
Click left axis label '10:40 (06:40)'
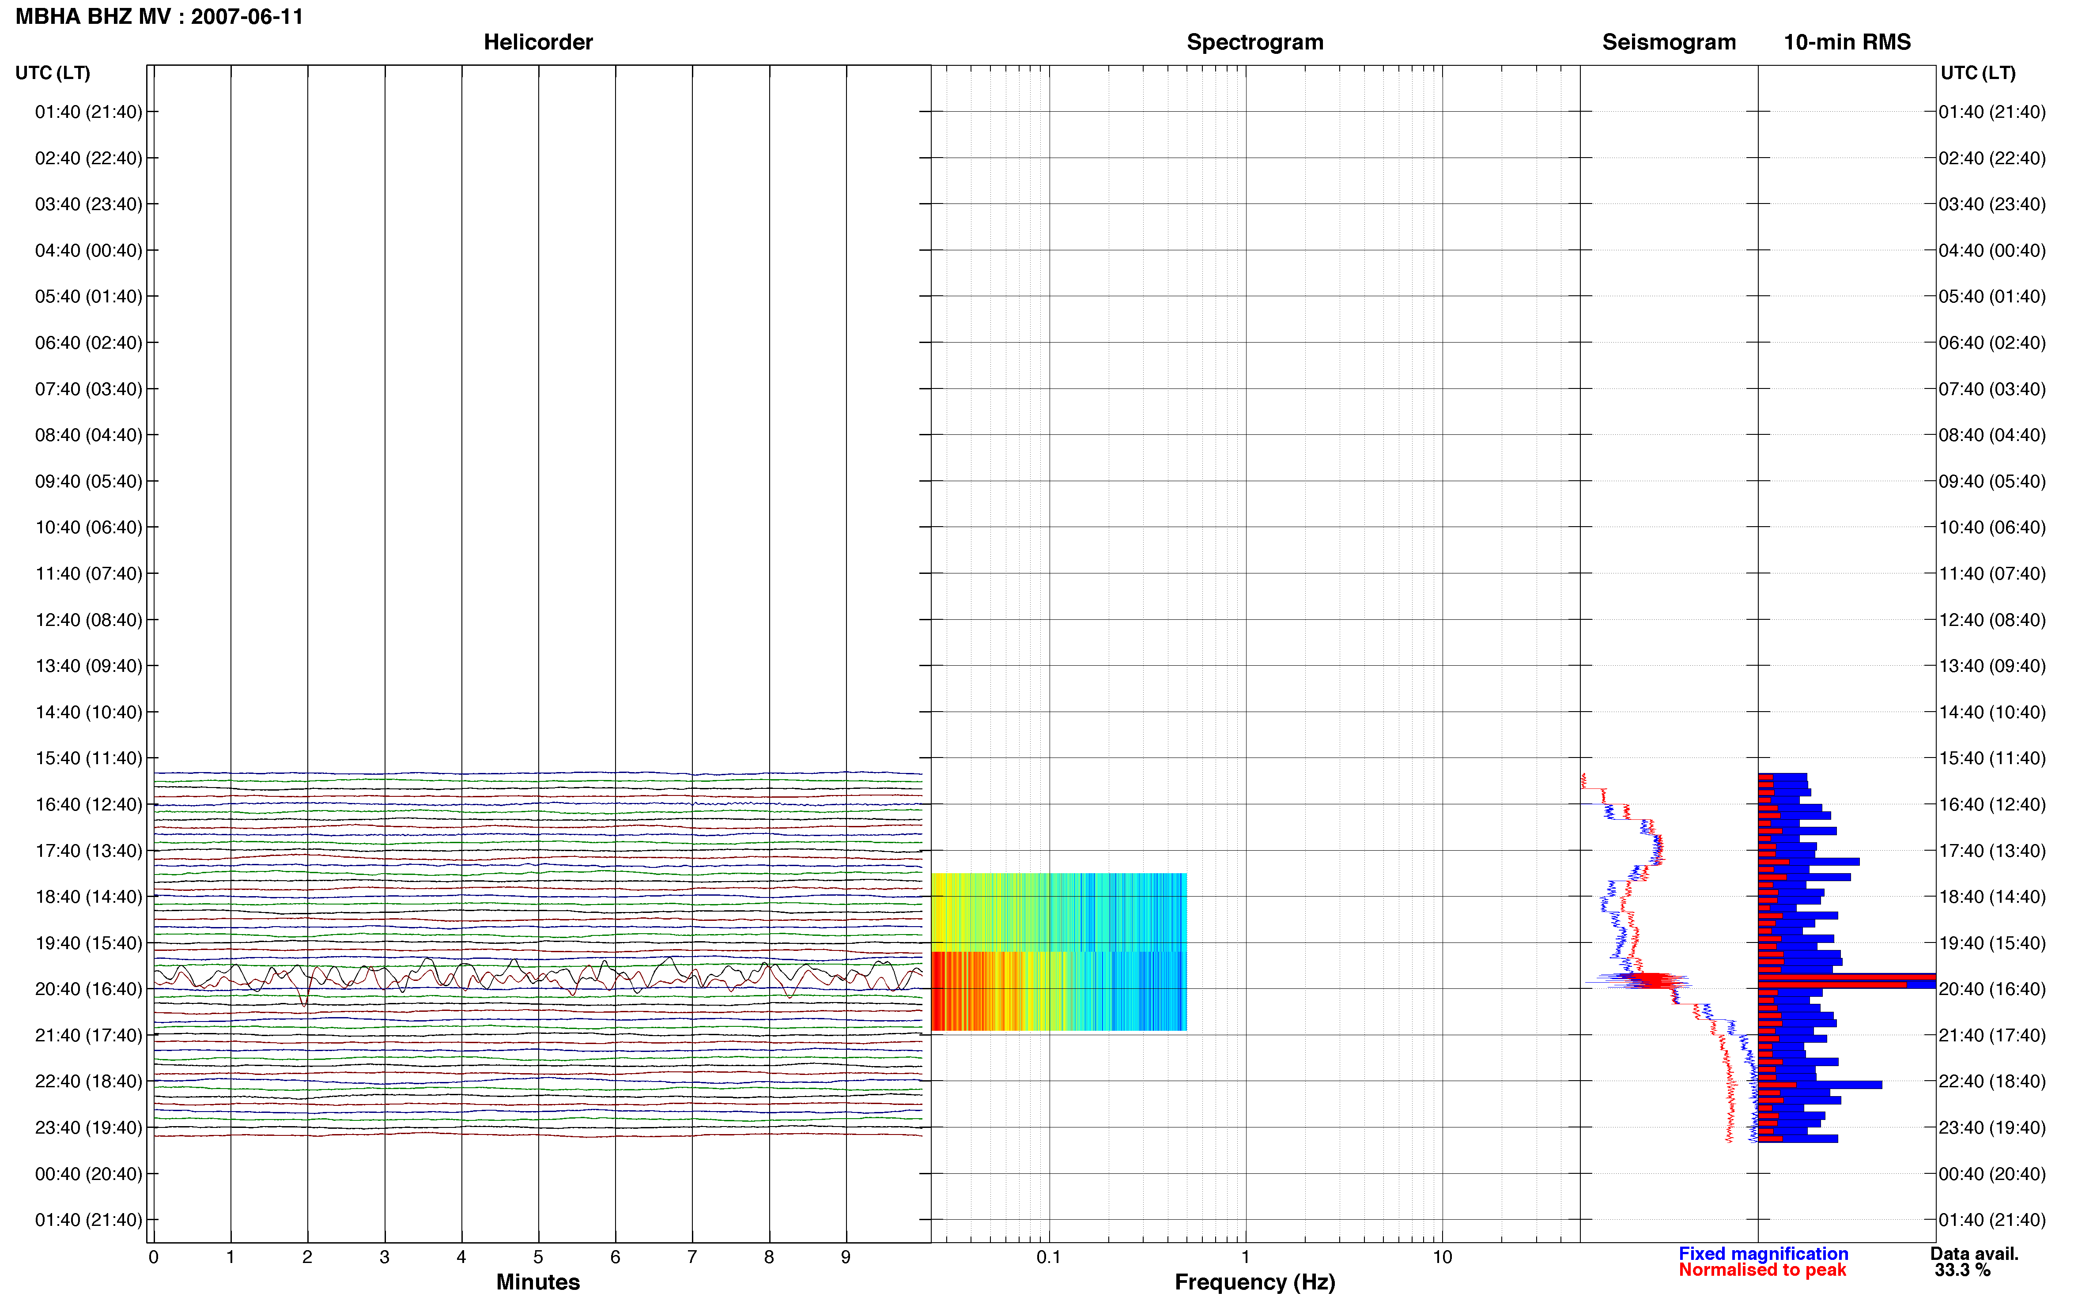point(88,527)
